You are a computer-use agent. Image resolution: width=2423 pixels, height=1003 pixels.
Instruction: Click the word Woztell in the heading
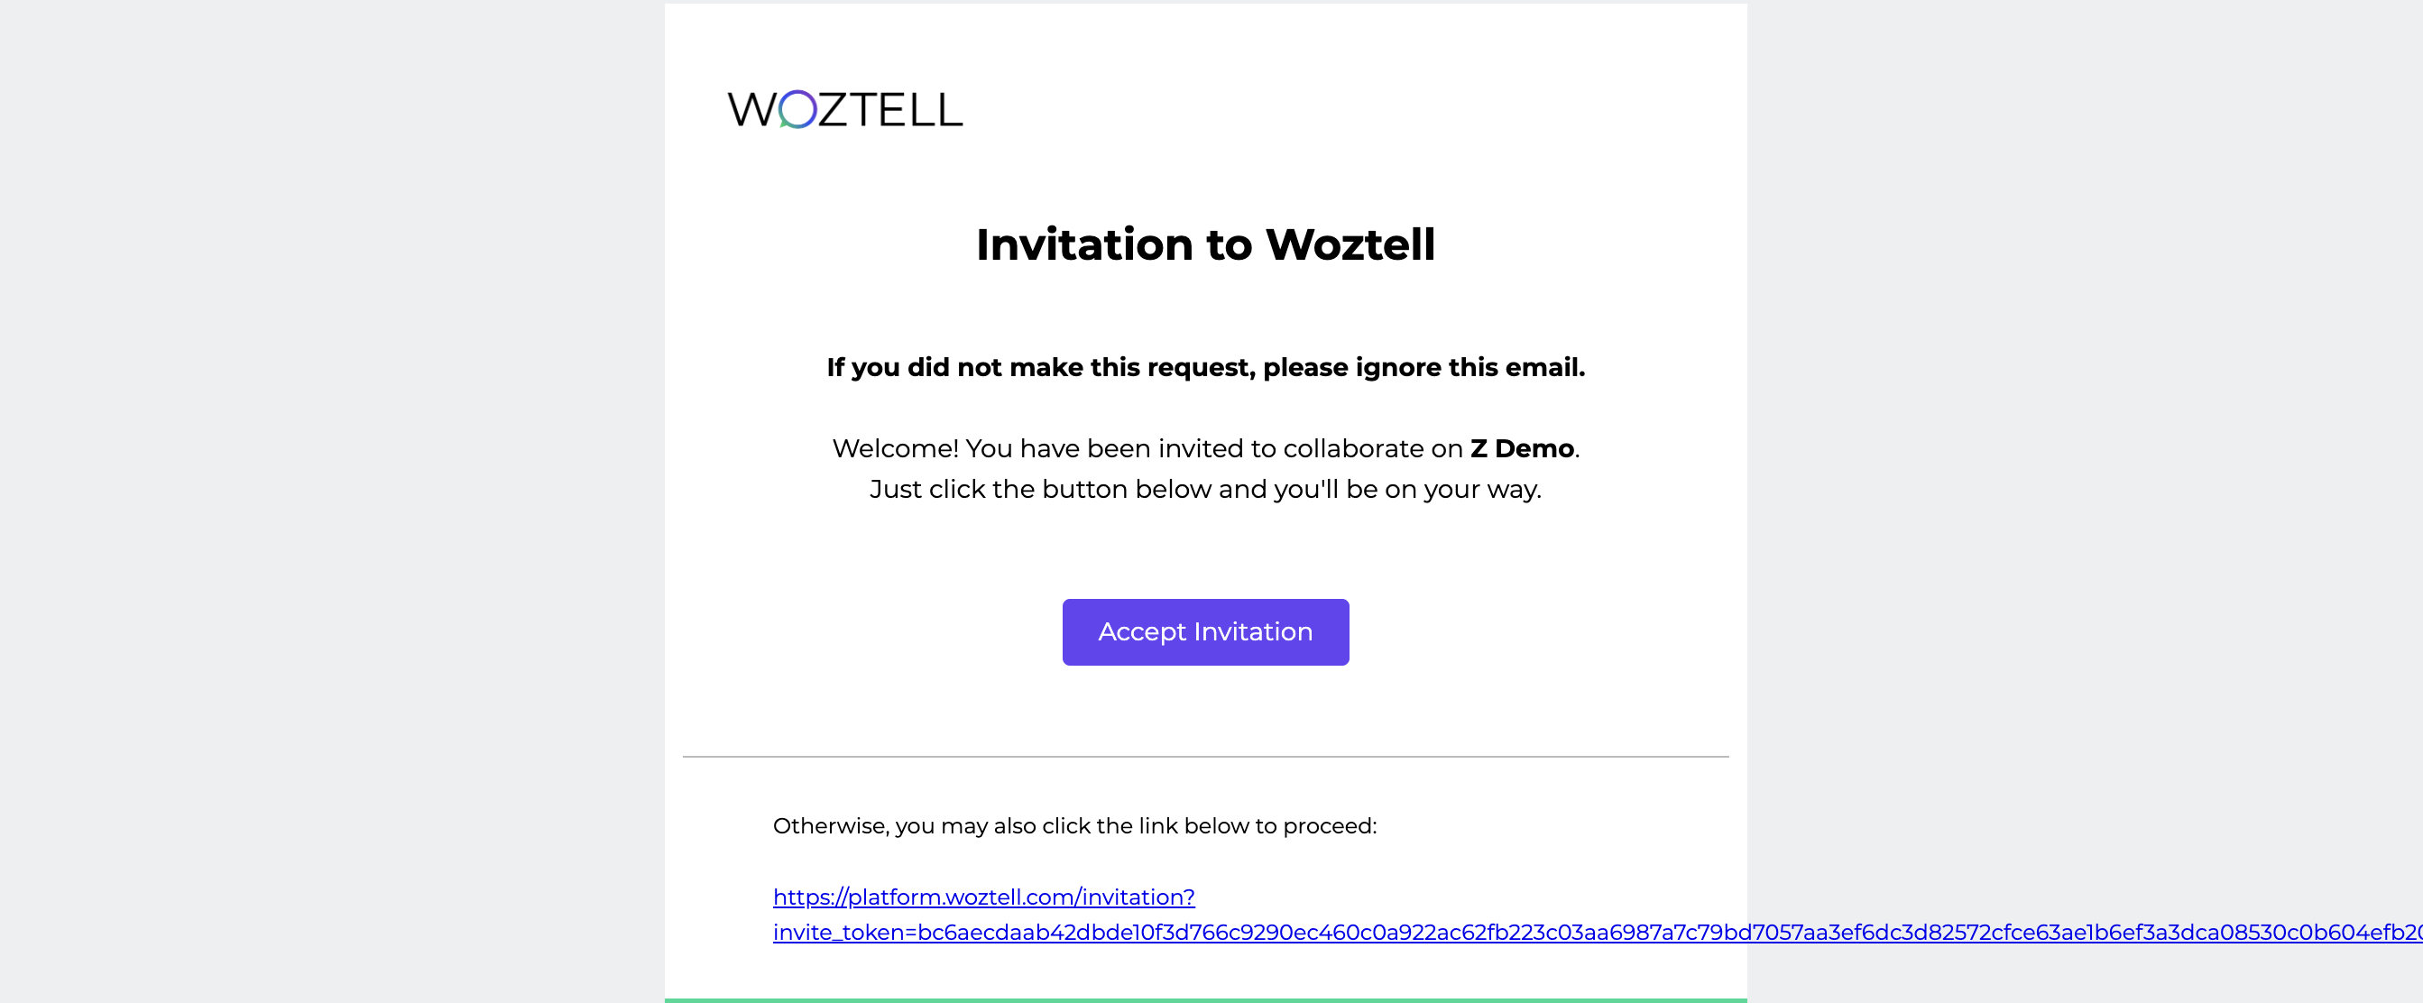pos(1350,244)
